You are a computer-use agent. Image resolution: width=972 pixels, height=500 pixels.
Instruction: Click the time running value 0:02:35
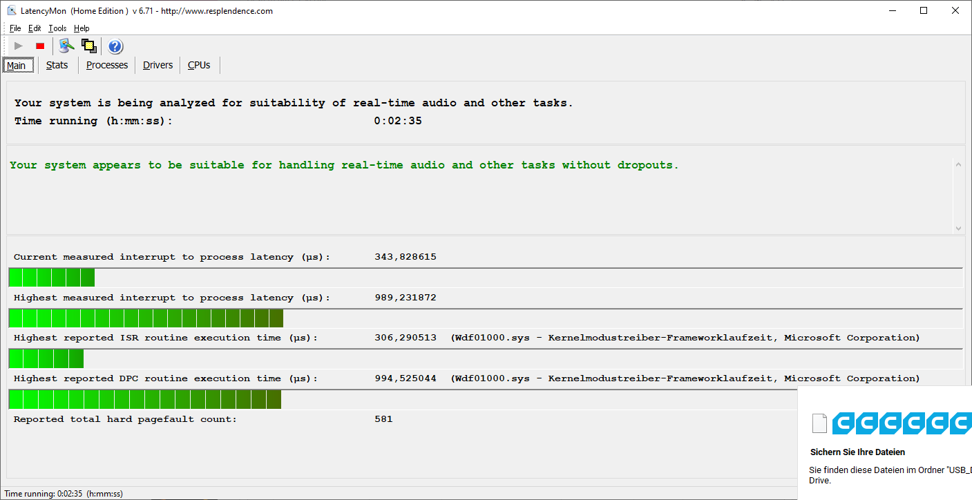pyautogui.click(x=398, y=121)
